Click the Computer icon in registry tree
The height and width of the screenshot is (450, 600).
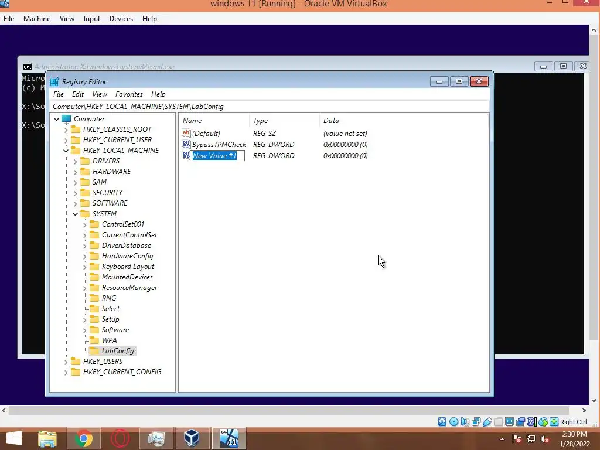click(x=66, y=118)
